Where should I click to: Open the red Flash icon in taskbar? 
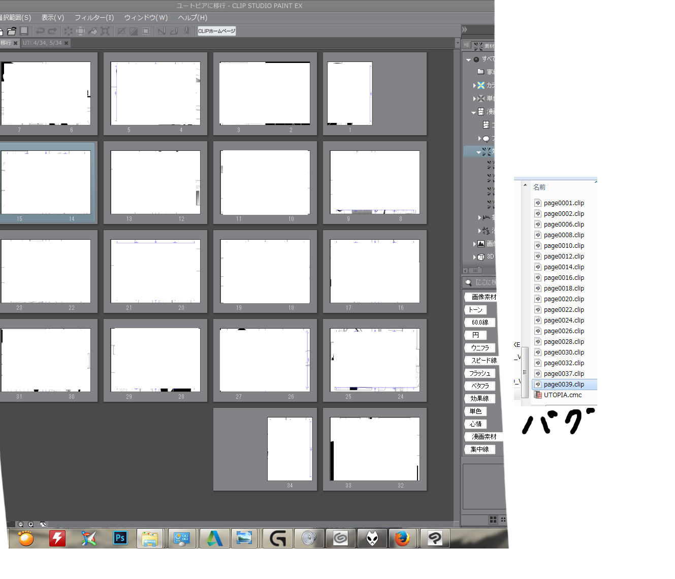(x=57, y=538)
